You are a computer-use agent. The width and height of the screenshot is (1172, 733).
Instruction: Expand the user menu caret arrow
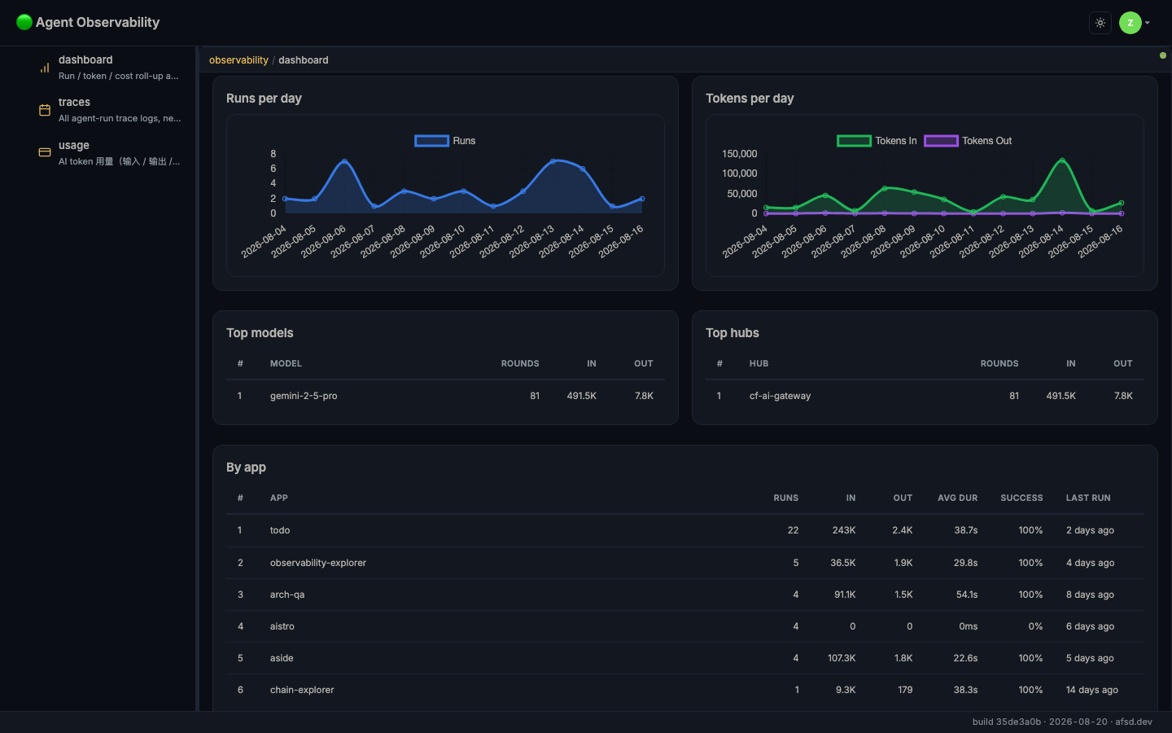click(1148, 23)
